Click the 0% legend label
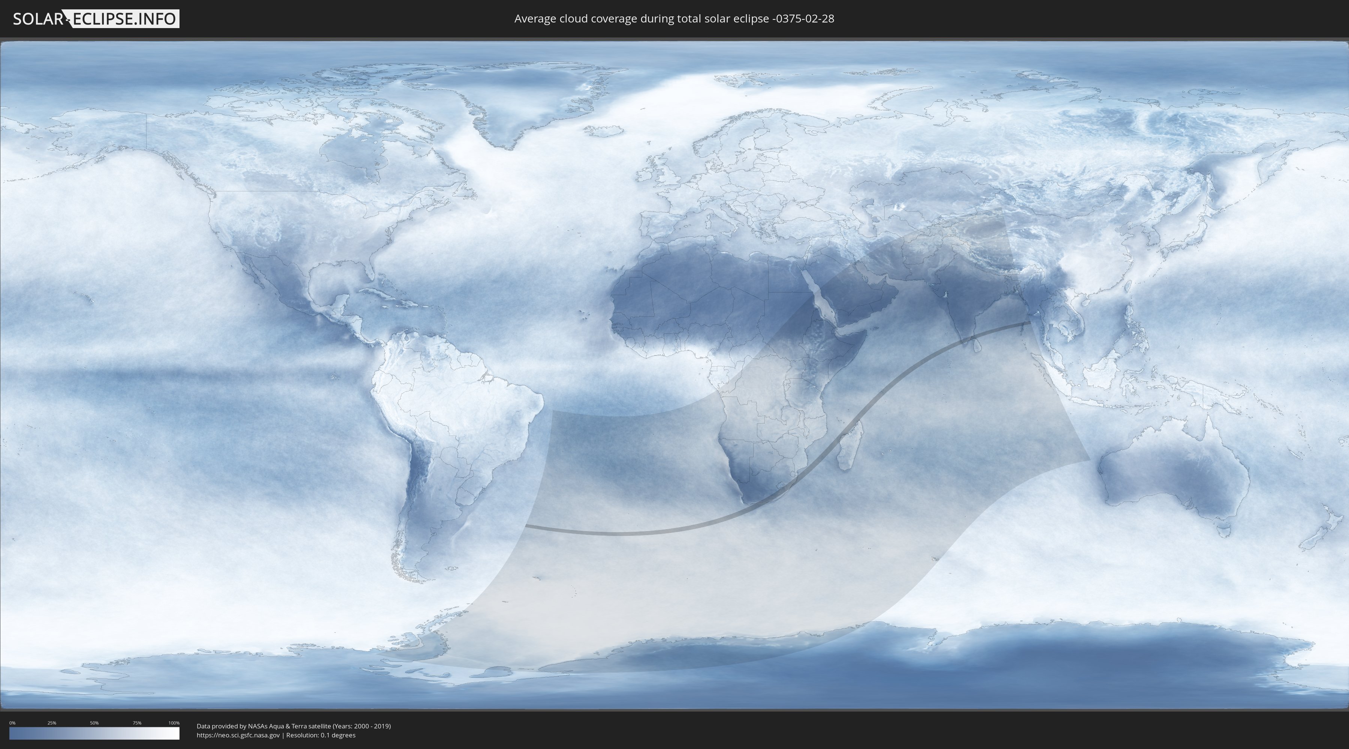 coord(12,723)
